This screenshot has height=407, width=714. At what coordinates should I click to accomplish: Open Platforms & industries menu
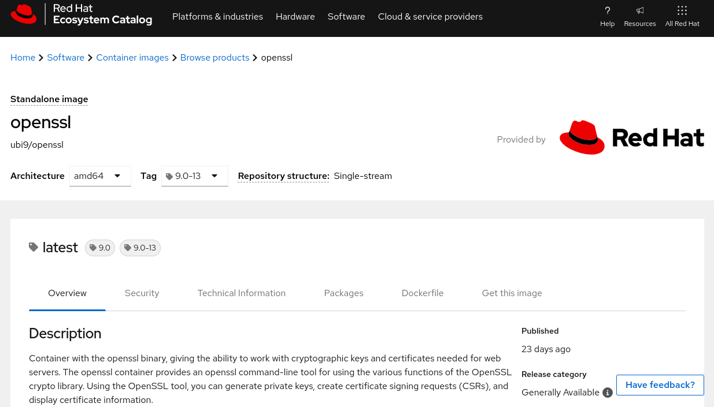(x=217, y=17)
